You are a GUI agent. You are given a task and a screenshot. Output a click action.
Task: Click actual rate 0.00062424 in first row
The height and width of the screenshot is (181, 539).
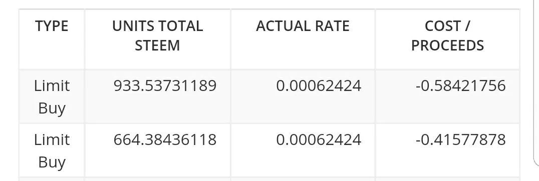click(x=319, y=85)
